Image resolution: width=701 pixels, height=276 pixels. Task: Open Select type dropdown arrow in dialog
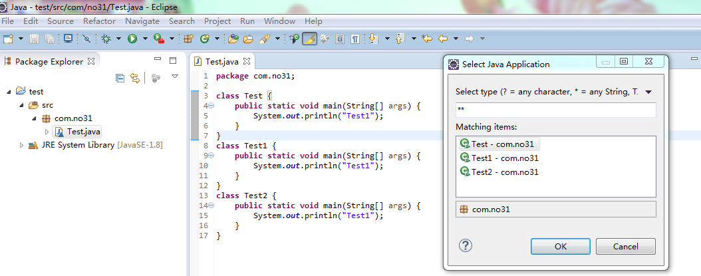[x=649, y=92]
